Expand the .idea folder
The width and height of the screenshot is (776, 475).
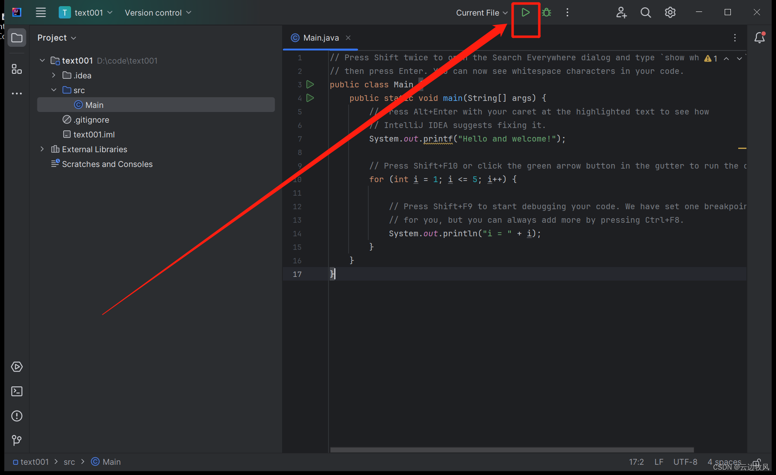[x=54, y=75]
